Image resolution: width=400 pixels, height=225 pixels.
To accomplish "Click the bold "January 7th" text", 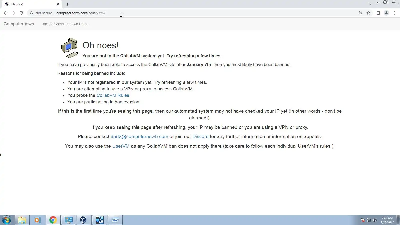I will pos(199,65).
